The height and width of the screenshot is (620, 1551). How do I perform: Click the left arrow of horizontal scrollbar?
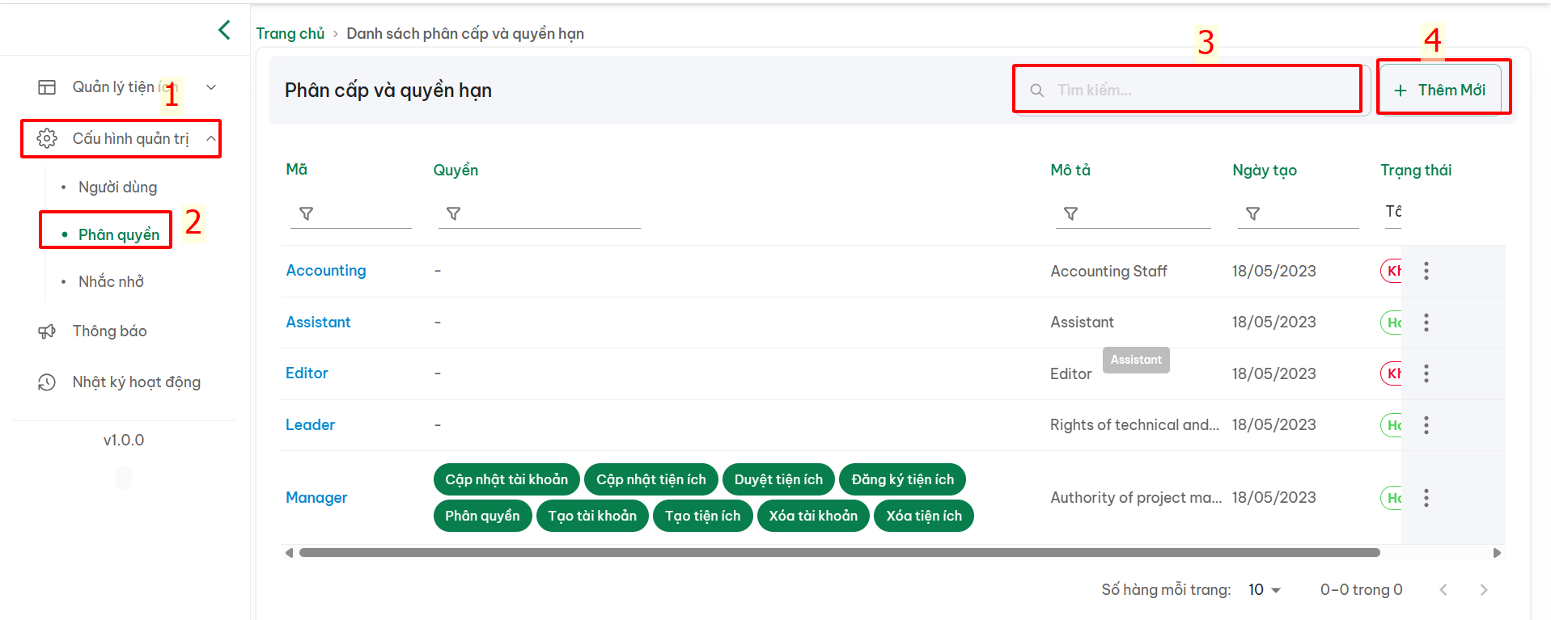[289, 553]
